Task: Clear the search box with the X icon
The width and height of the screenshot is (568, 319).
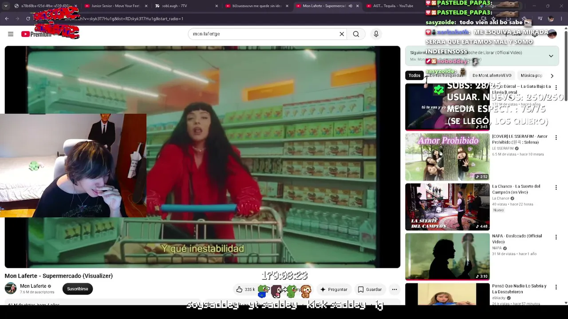Action: (x=342, y=34)
